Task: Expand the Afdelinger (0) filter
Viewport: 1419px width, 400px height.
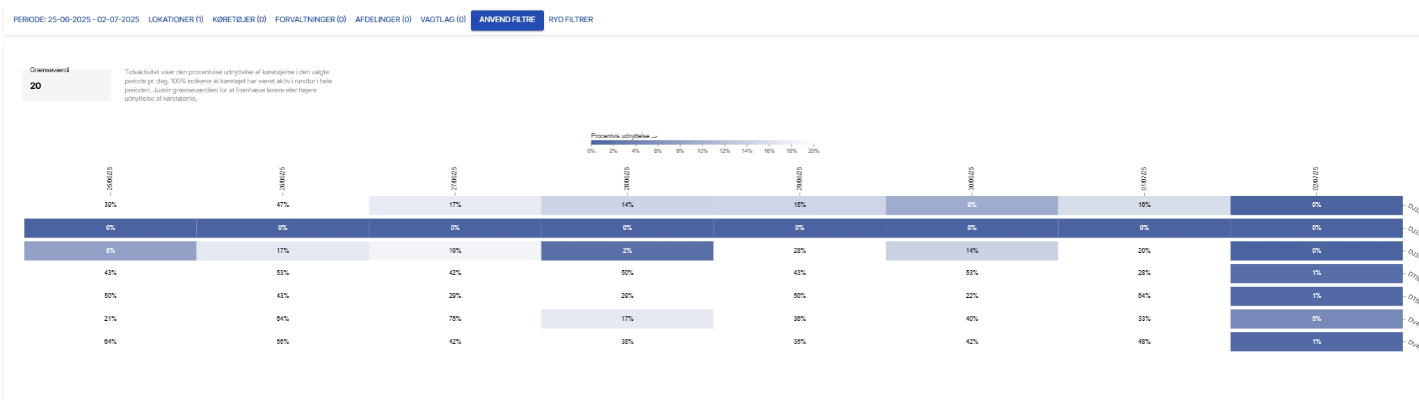Action: tap(383, 19)
